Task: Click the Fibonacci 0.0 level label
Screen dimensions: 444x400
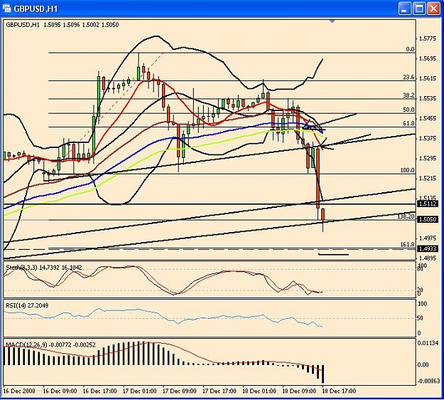Action: pos(410,49)
